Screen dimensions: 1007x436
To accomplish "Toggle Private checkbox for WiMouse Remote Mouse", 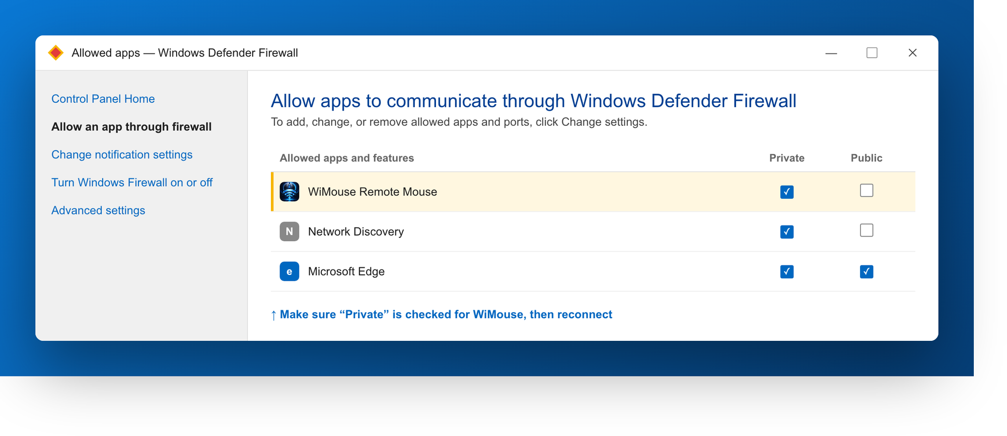I will click(787, 192).
